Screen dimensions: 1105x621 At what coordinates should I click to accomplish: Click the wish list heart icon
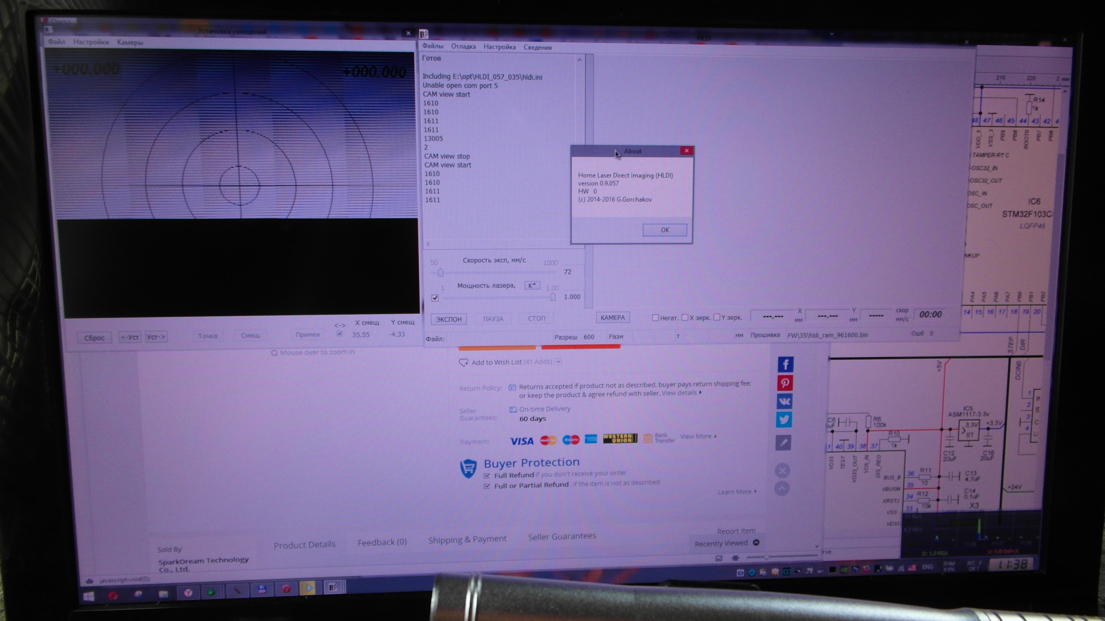(x=463, y=363)
